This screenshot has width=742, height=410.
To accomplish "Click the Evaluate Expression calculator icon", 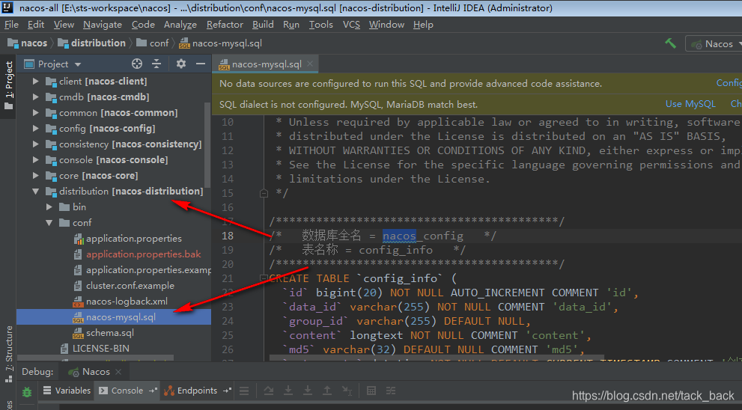I will (x=371, y=391).
